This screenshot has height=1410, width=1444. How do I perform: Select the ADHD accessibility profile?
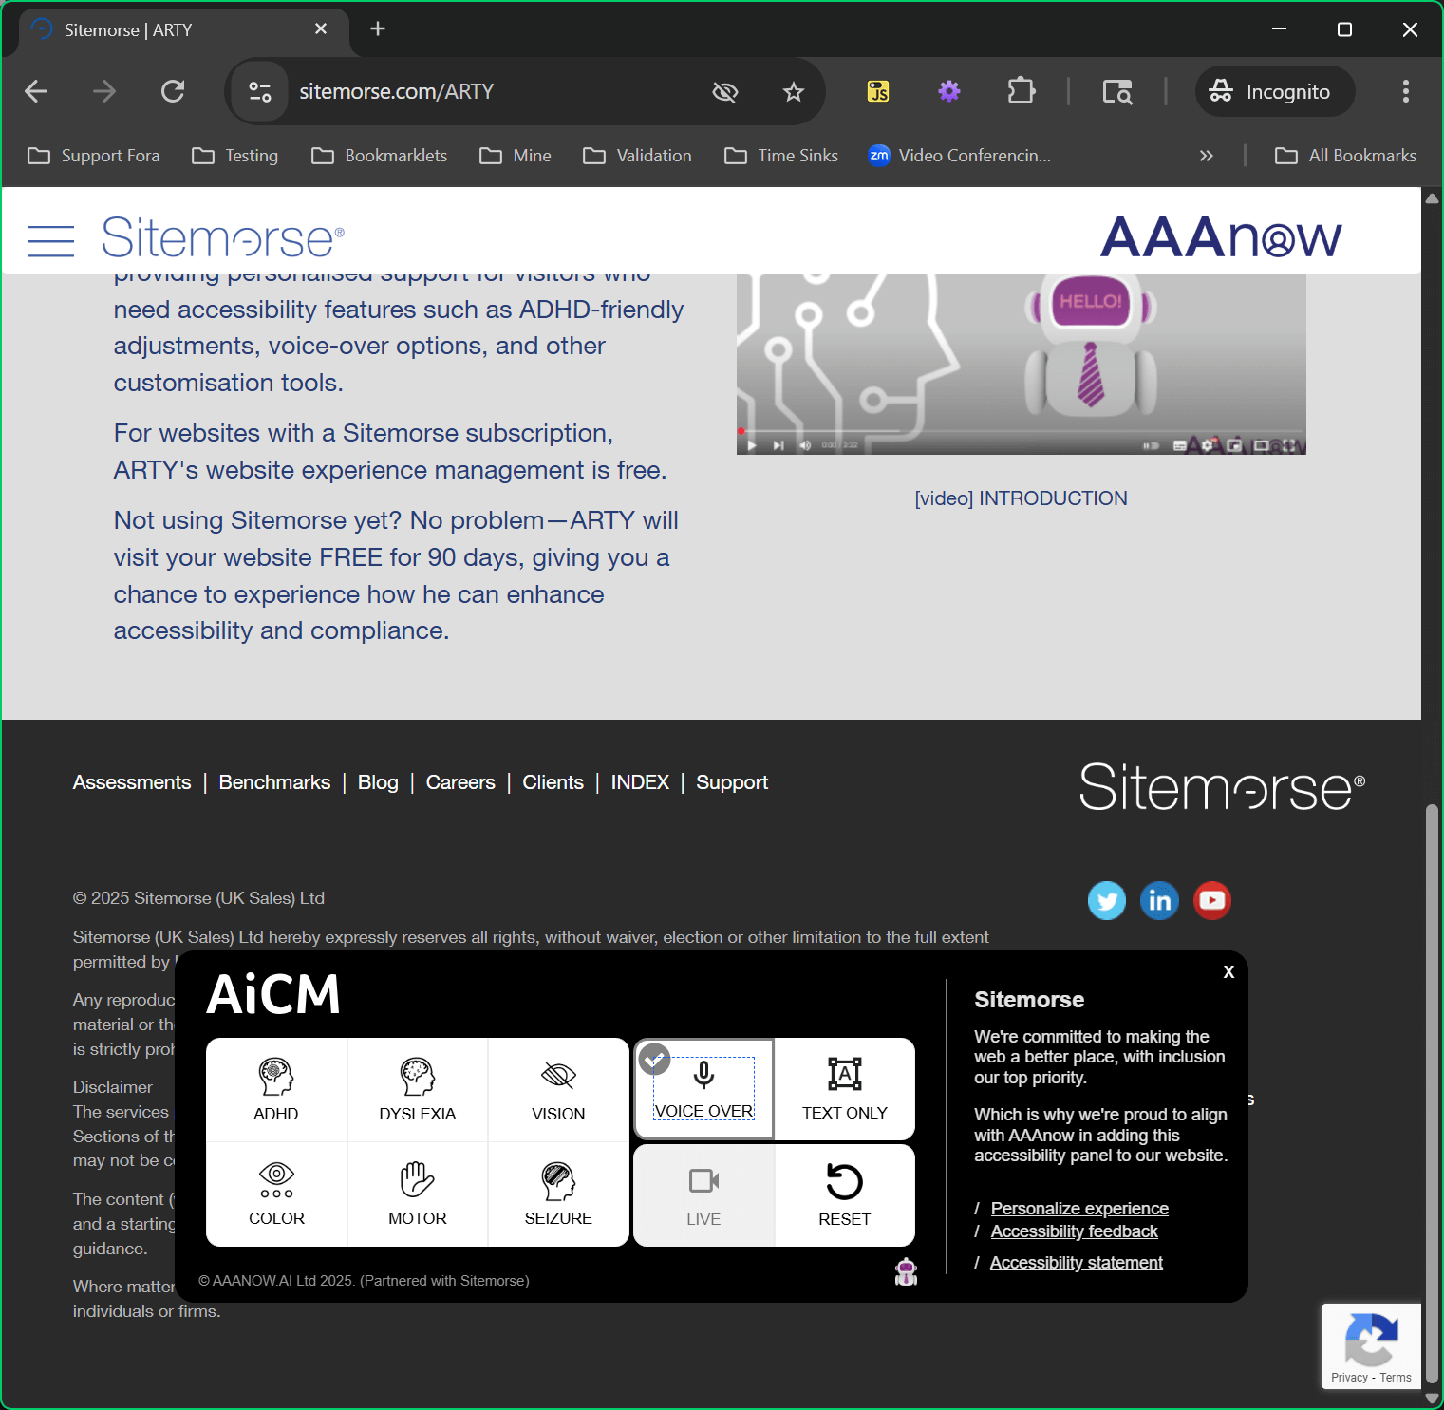(276, 1089)
